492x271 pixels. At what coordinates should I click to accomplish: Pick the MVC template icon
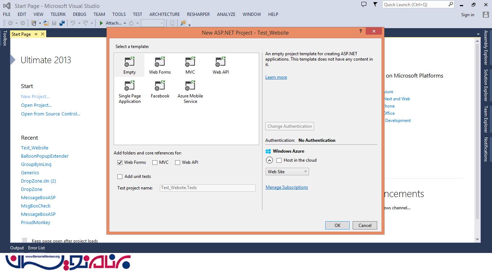pyautogui.click(x=190, y=62)
